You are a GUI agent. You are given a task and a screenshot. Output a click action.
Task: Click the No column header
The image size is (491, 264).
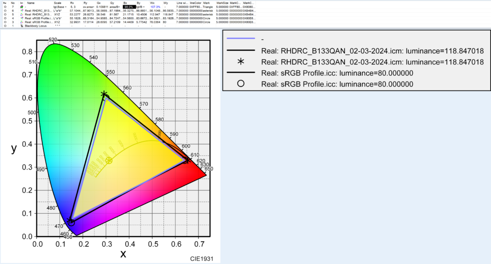12,3
